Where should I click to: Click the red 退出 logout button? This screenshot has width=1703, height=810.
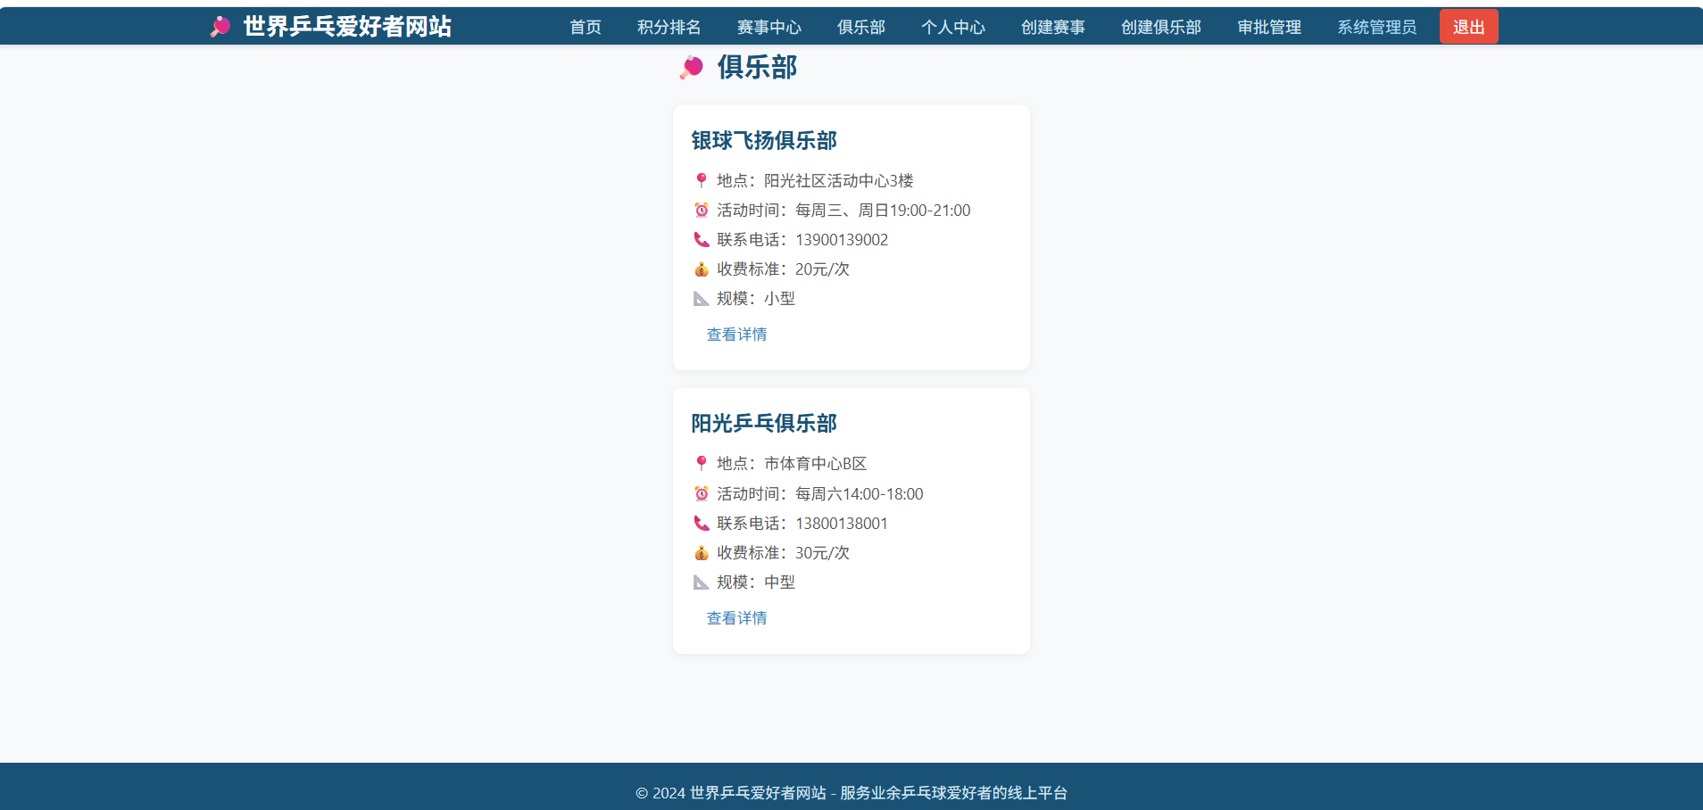point(1469,27)
